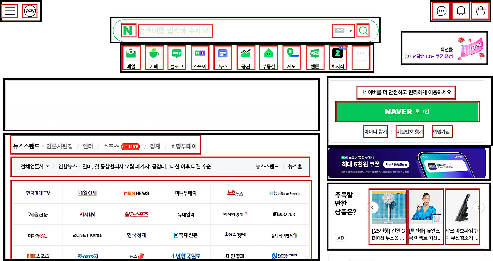Open 노컷뉴스 press logo
The height and width of the screenshot is (261, 493).
click(x=235, y=193)
